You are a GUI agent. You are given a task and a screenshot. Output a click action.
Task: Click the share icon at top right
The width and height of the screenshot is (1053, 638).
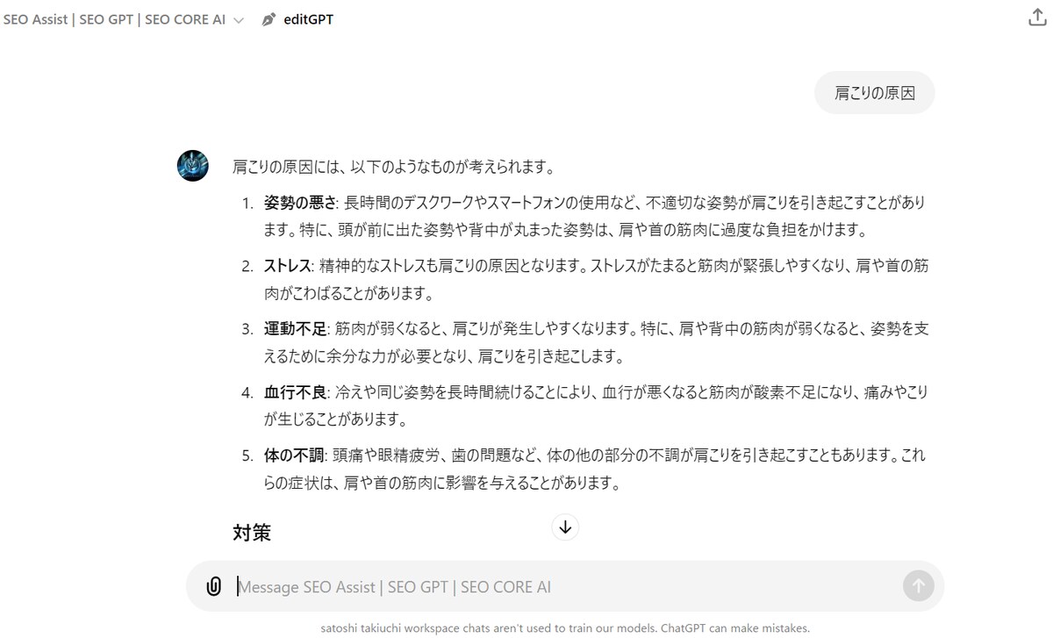(1036, 18)
